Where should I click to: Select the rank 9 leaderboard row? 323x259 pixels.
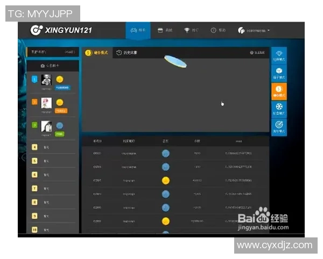[53, 216]
